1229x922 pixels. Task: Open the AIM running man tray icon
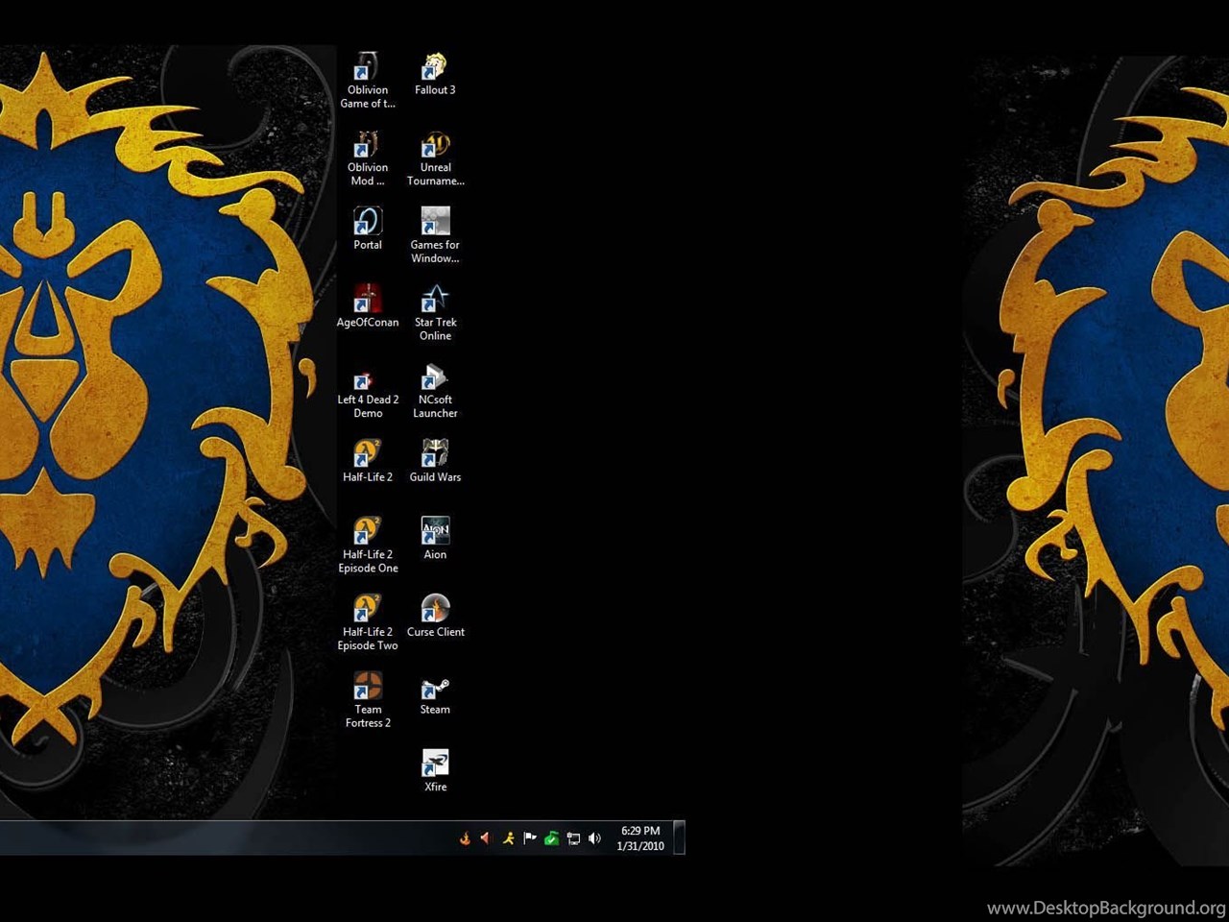pos(508,838)
